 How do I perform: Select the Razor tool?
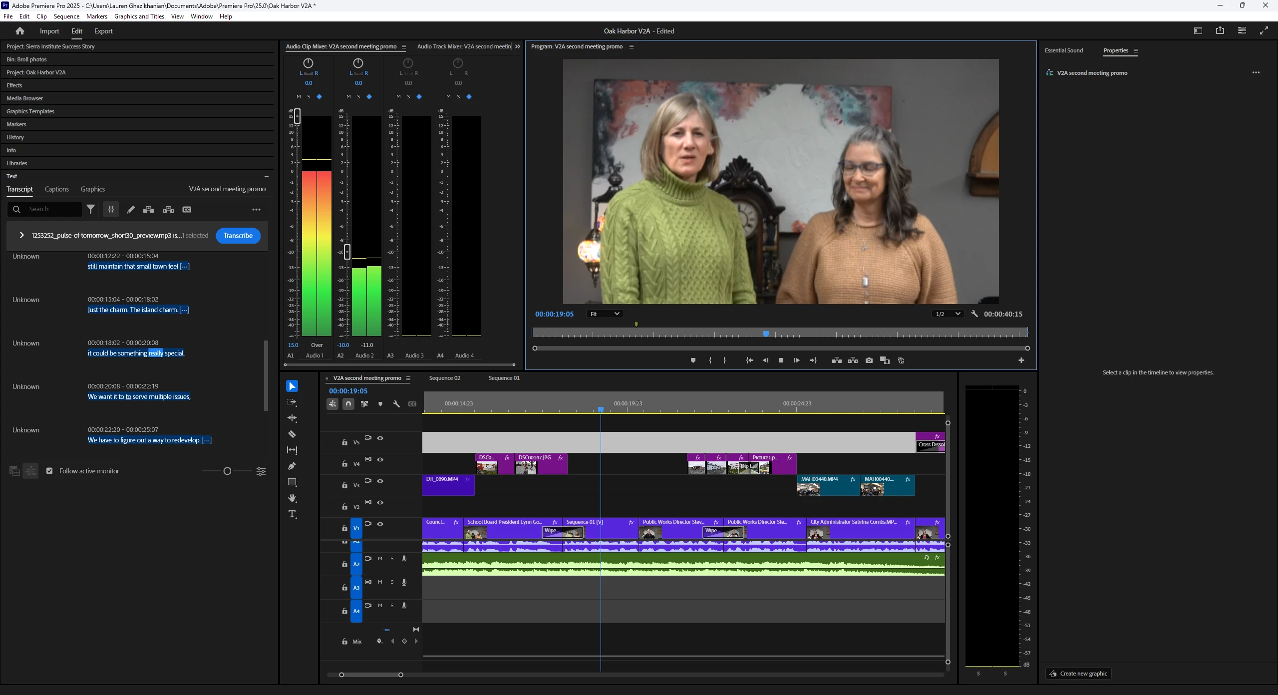292,434
